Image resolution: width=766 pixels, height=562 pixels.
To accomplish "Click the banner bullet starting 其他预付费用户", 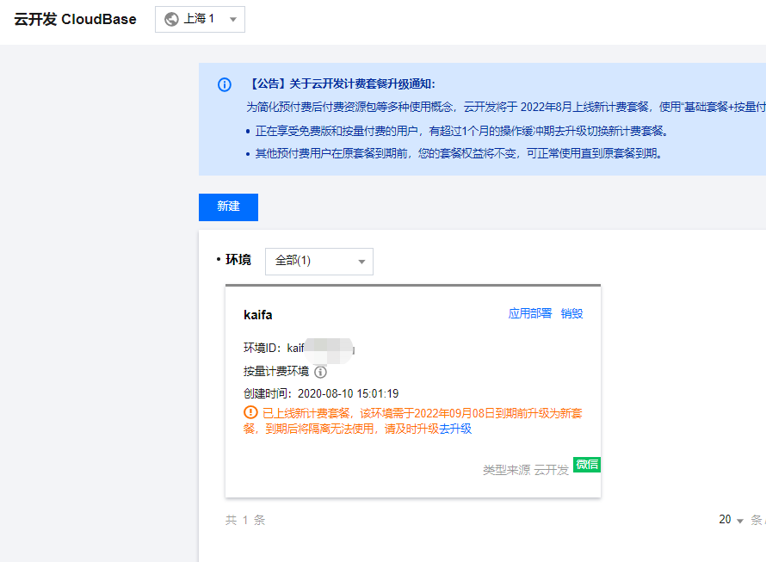I will pos(458,153).
